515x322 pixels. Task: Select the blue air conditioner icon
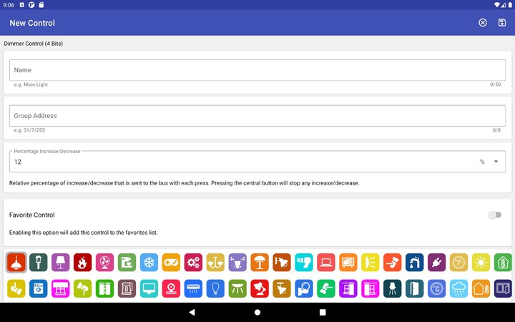click(193, 288)
